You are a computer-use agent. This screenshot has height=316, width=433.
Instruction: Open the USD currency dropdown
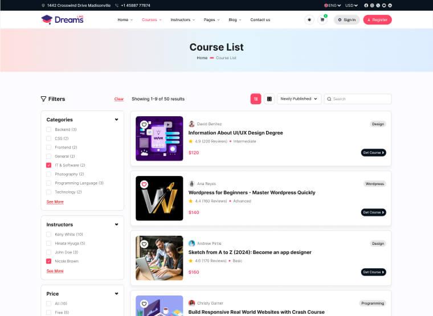[x=352, y=5]
